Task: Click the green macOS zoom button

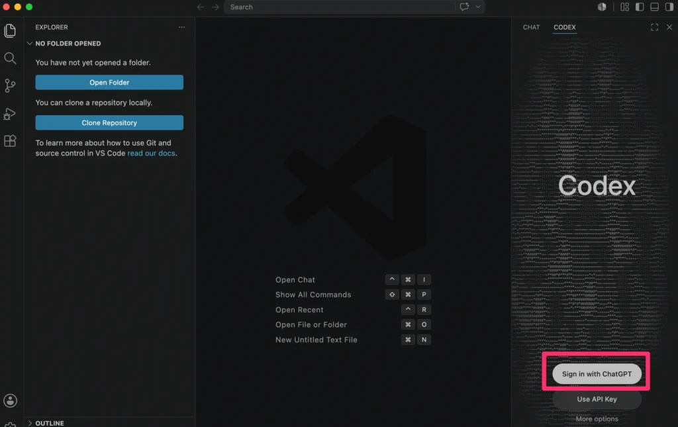Action: [29, 7]
